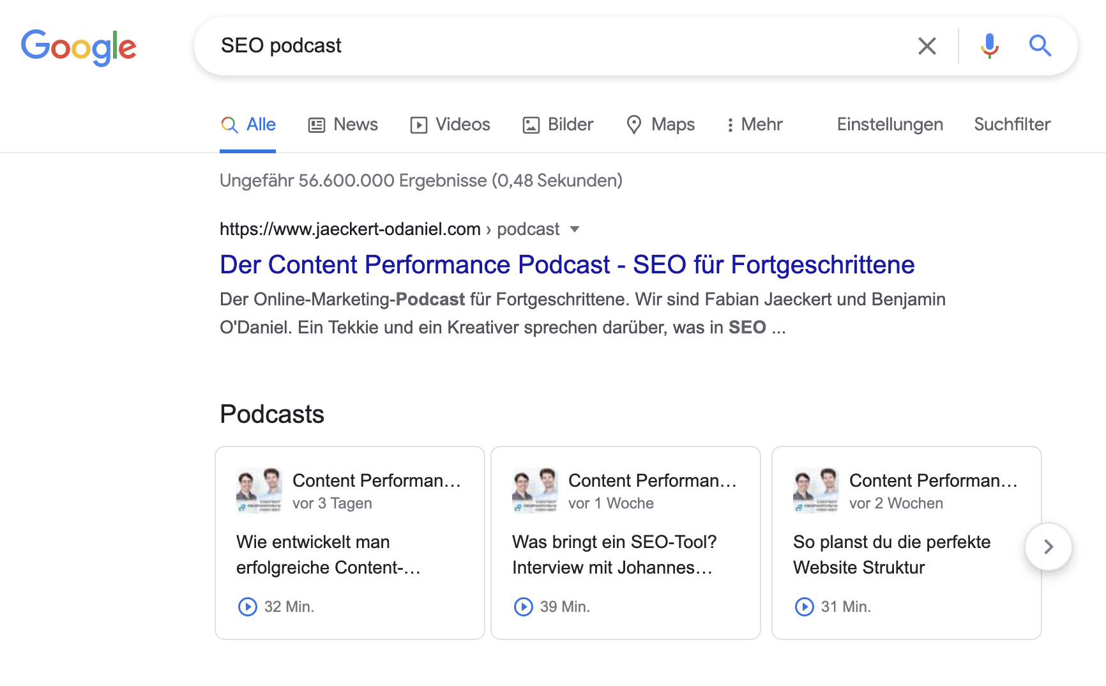Click the thumbnail of the 'vor 3 Tagen' podcast
1106x686 pixels.
point(259,490)
